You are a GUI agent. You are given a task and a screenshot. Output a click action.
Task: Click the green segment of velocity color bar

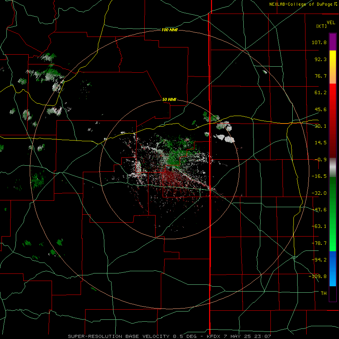[333, 214]
